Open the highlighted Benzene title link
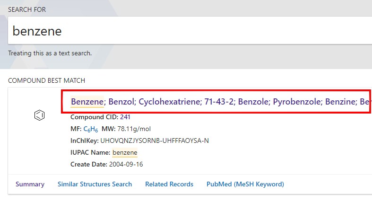The image size is (372, 202). tap(87, 102)
